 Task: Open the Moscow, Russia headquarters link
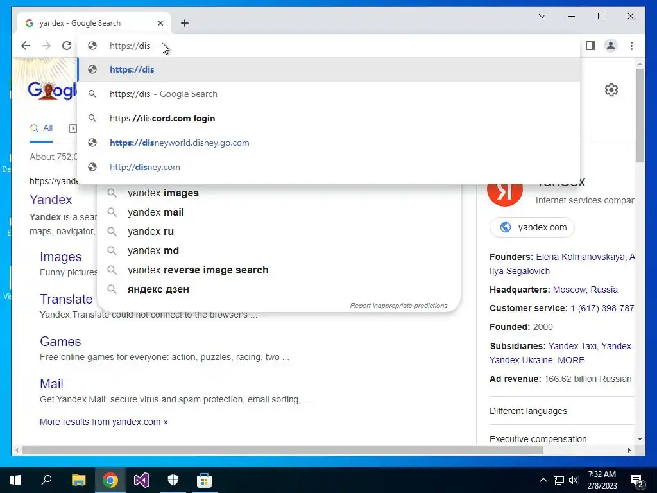coord(585,290)
